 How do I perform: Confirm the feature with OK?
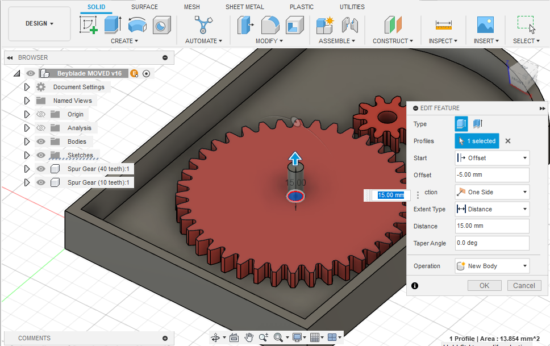[484, 285]
